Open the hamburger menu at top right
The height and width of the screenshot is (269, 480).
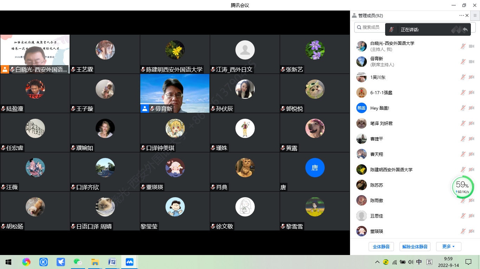tap(475, 15)
